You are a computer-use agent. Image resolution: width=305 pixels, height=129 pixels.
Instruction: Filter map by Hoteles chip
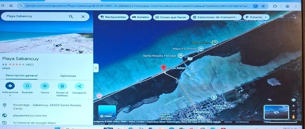tap(141, 17)
